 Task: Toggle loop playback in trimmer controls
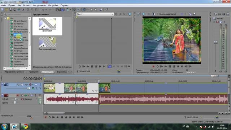coord(80,66)
